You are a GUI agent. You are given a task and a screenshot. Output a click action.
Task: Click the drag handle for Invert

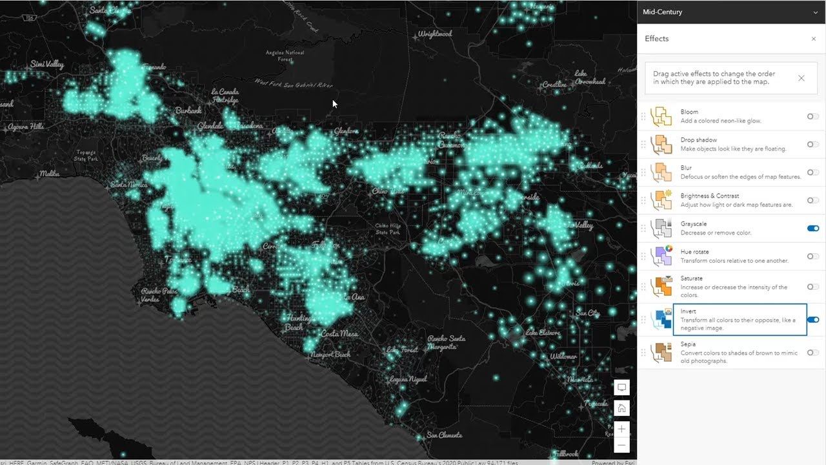point(643,319)
